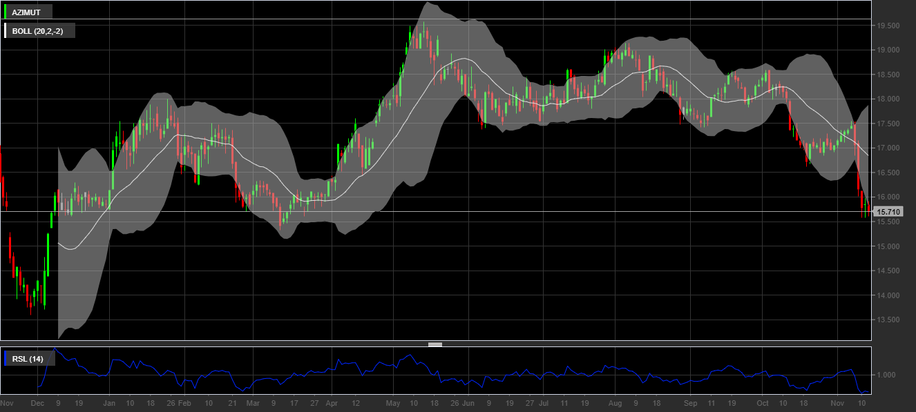This screenshot has height=412, width=916.
Task: Click the 16.000 price axis label
Action: coord(888,197)
